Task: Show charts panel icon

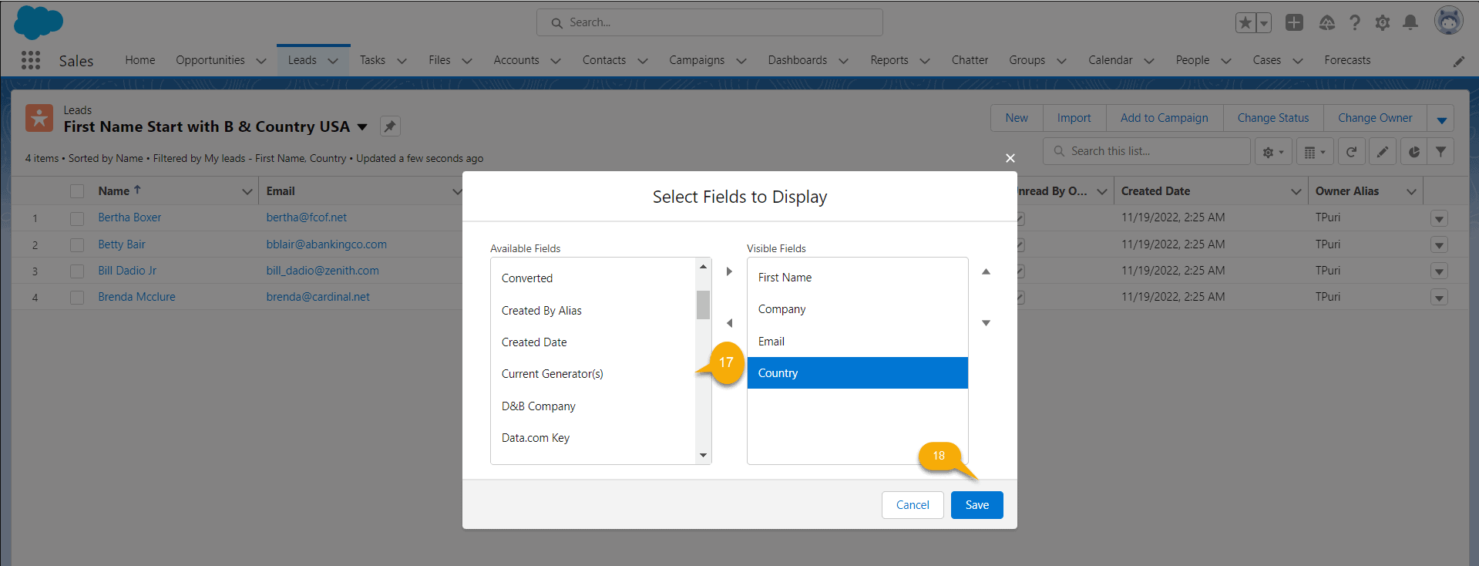Action: [1413, 152]
